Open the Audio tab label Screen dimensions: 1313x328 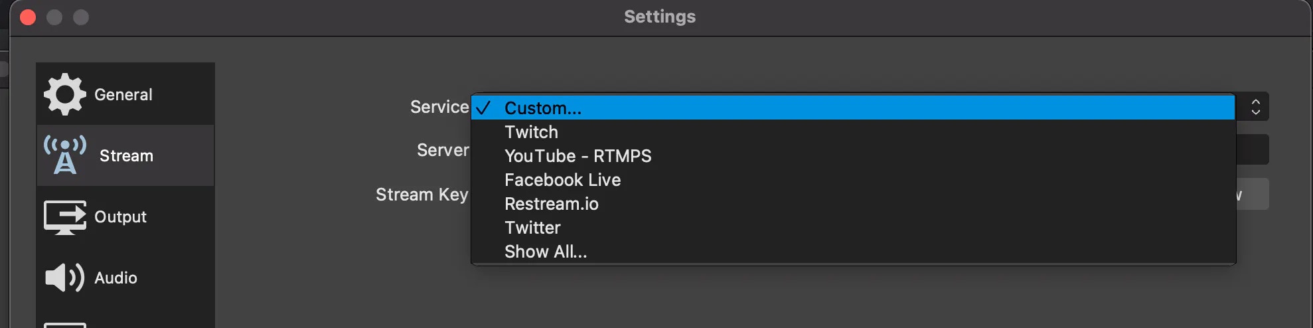coord(116,278)
